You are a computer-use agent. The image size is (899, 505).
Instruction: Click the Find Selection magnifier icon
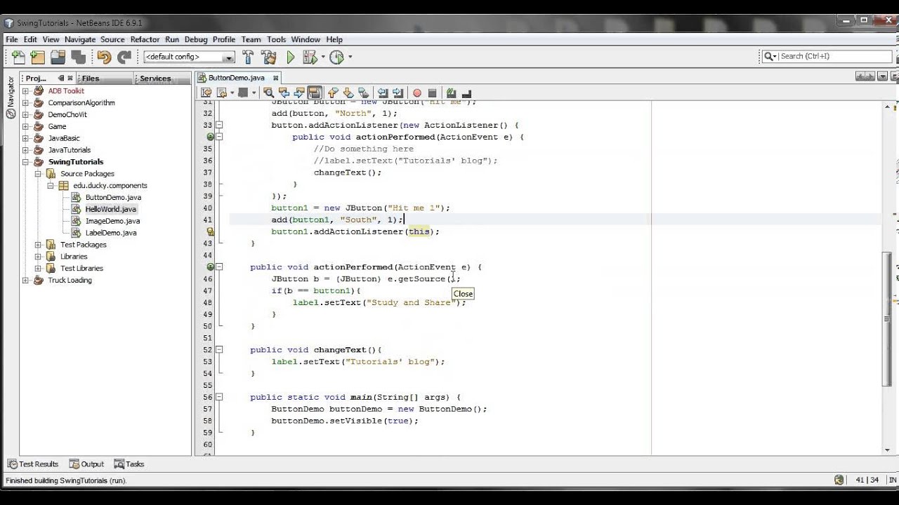pos(269,93)
